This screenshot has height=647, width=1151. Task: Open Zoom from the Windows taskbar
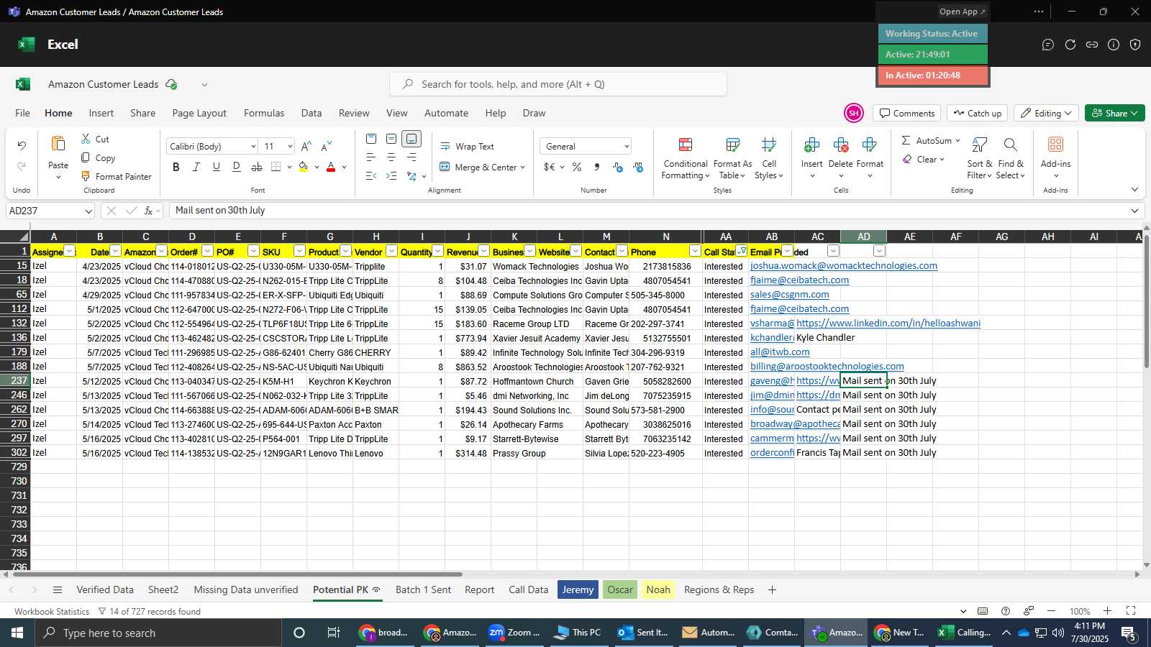514,633
